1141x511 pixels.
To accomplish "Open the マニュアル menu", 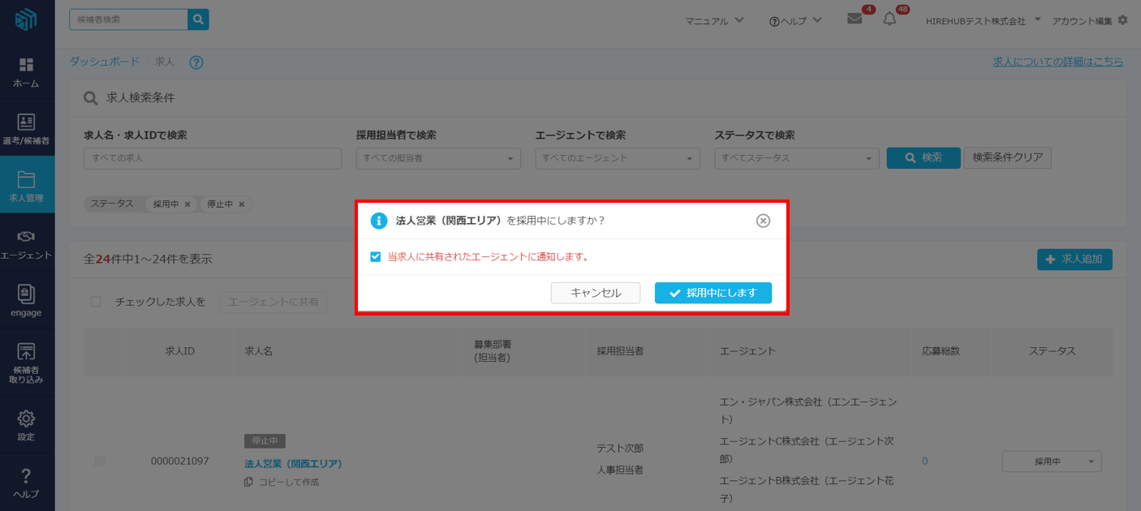I will coord(714,20).
